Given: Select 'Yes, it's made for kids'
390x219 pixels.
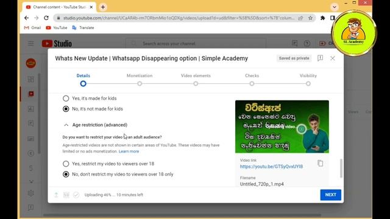Looking at the screenshot, I should tap(66, 99).
